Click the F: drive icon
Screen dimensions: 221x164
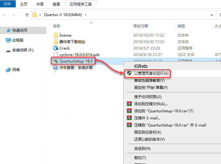[8, 51]
